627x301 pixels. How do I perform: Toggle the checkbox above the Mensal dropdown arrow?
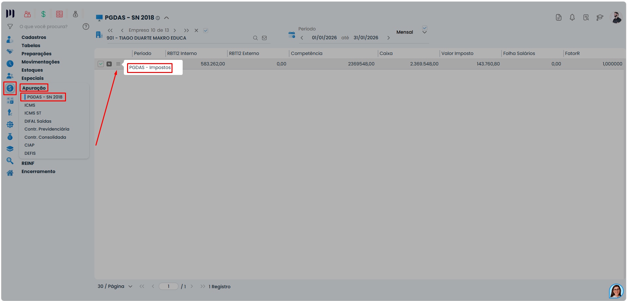point(424,27)
